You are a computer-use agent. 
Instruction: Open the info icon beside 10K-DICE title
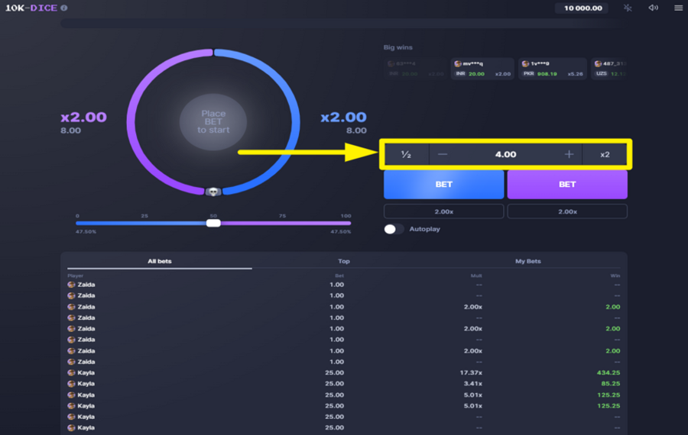[64, 8]
